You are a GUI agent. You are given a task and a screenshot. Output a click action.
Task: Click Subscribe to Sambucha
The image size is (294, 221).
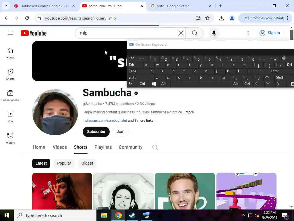click(x=96, y=132)
